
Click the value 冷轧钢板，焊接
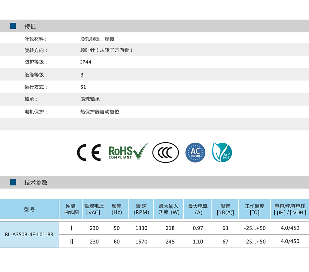[98, 39]
